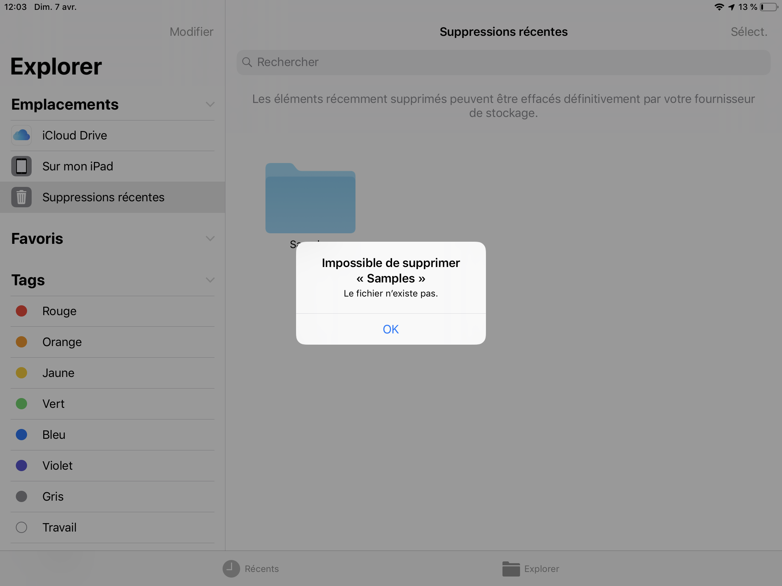
Task: Click the iCloud Drive cloud icon
Action: click(x=21, y=135)
